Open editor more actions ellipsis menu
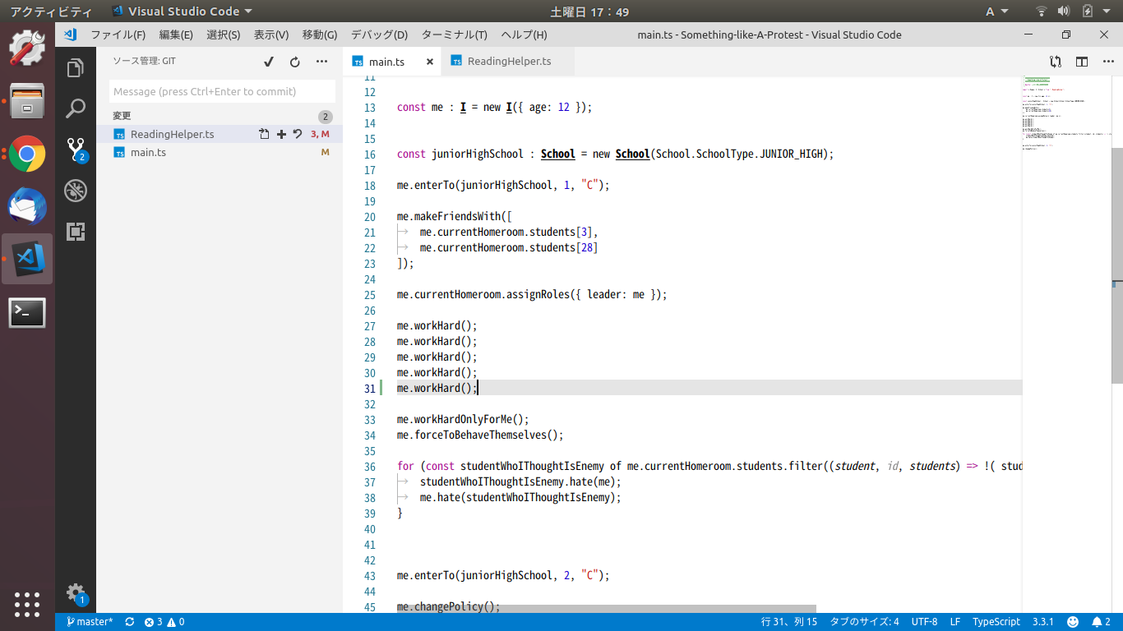1123x631 pixels. [x=1107, y=62]
